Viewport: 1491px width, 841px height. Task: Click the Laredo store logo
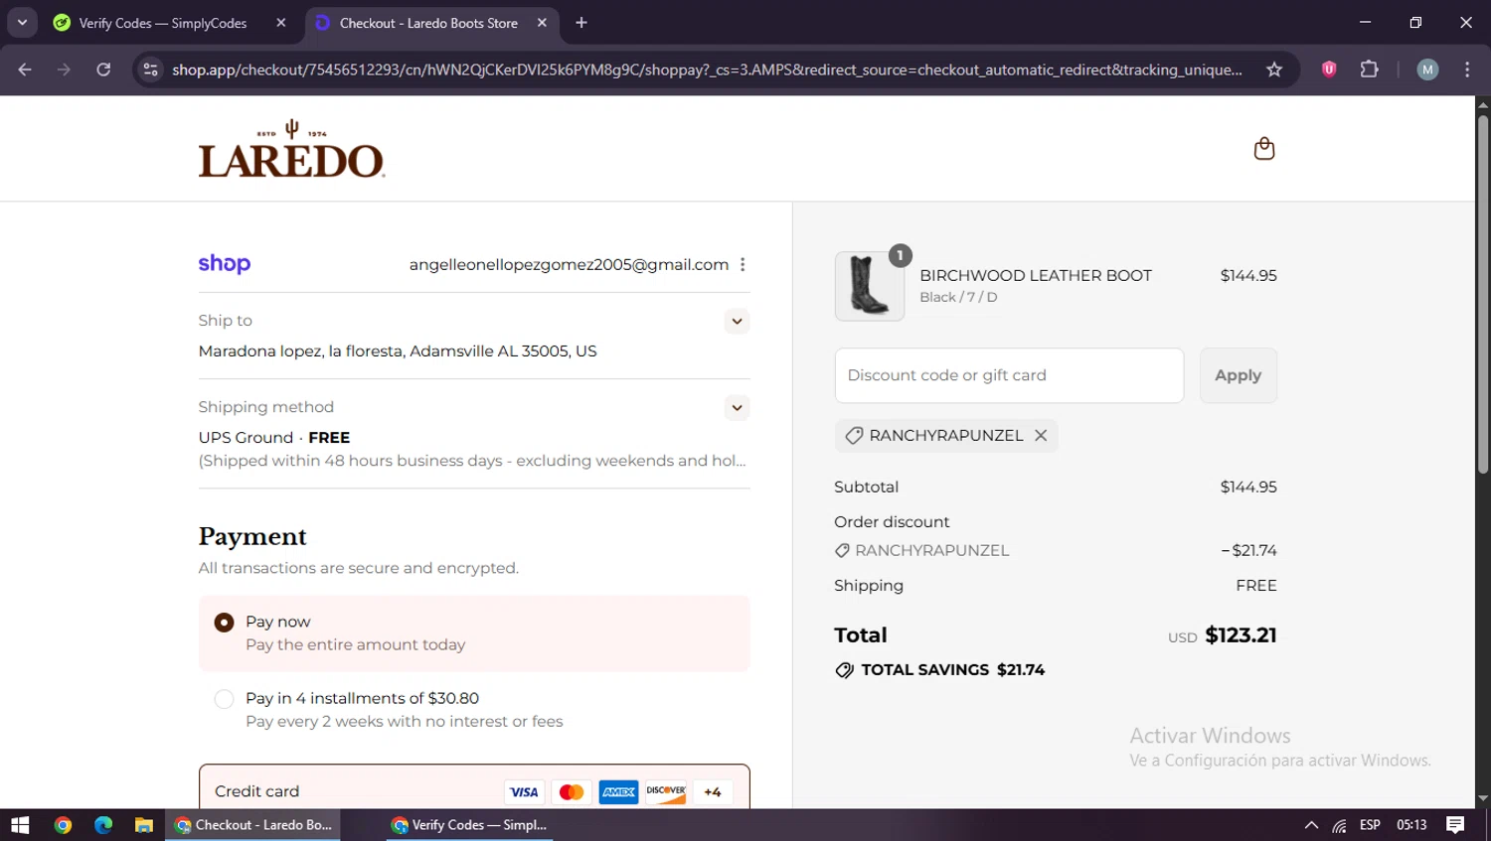[x=291, y=149]
